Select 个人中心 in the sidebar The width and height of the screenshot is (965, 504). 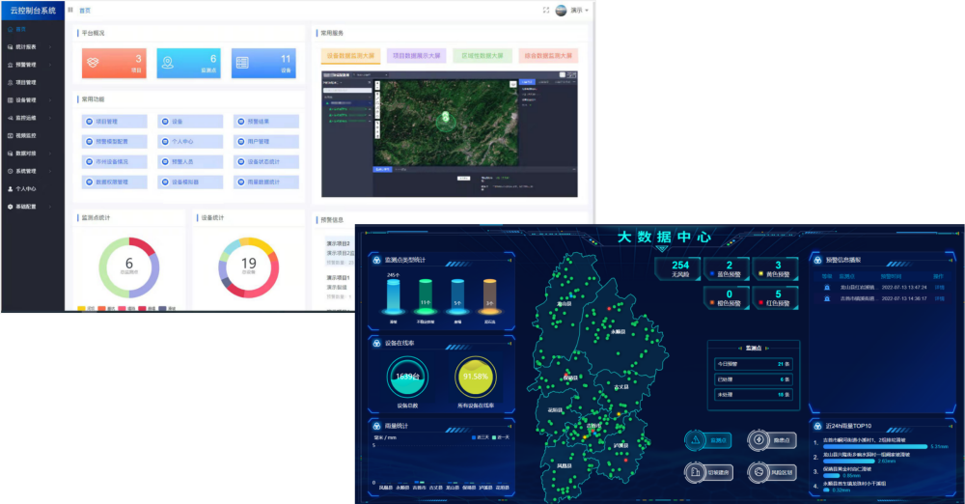(27, 189)
